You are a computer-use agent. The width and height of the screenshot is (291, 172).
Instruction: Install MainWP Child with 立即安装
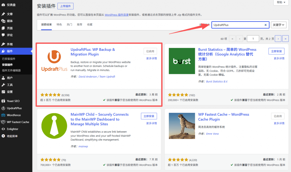149,116
